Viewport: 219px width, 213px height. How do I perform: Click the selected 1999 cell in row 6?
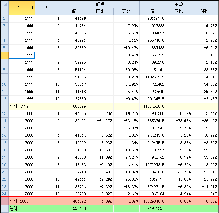pyautogui.click(x=22, y=55)
